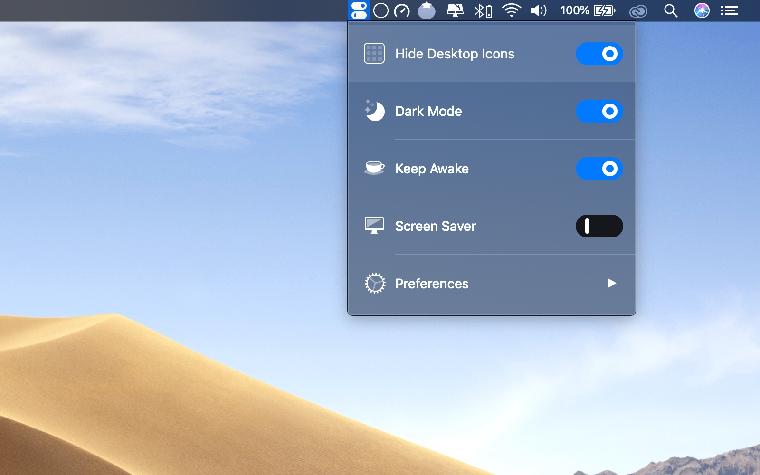Switch off Keep Awake toggle
The image size is (760, 475).
pyautogui.click(x=599, y=169)
